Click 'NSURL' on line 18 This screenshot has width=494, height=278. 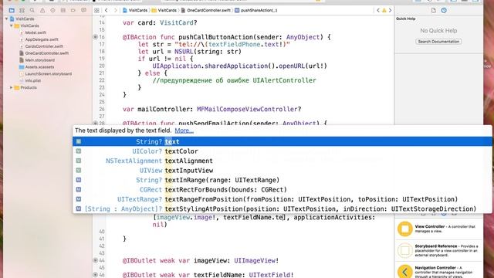184,52
